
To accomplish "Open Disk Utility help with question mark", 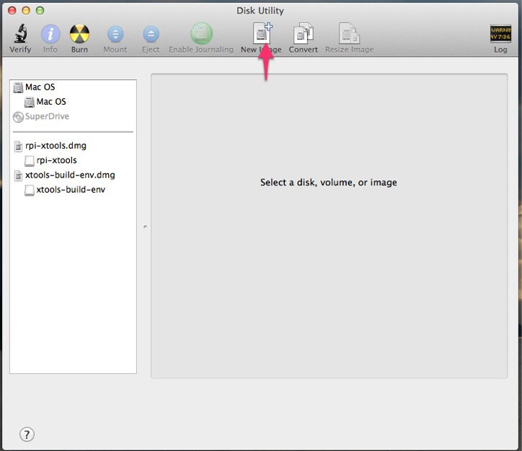I will coord(27,434).
